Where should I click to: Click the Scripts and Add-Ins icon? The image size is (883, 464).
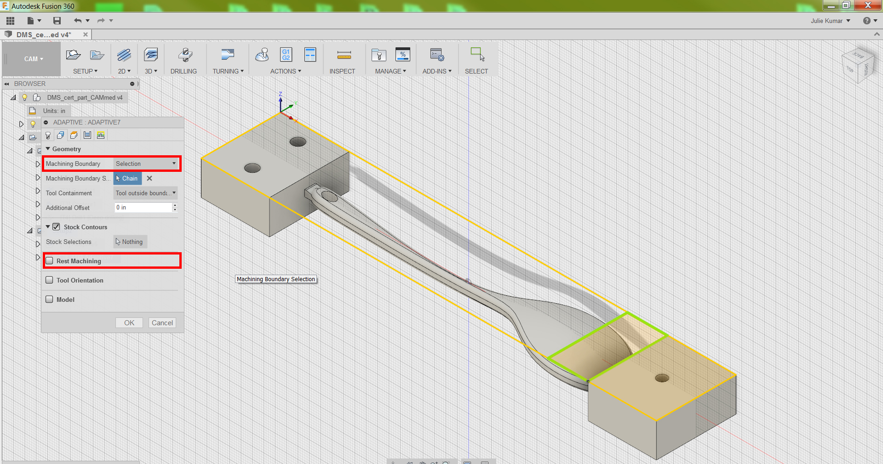(x=437, y=55)
